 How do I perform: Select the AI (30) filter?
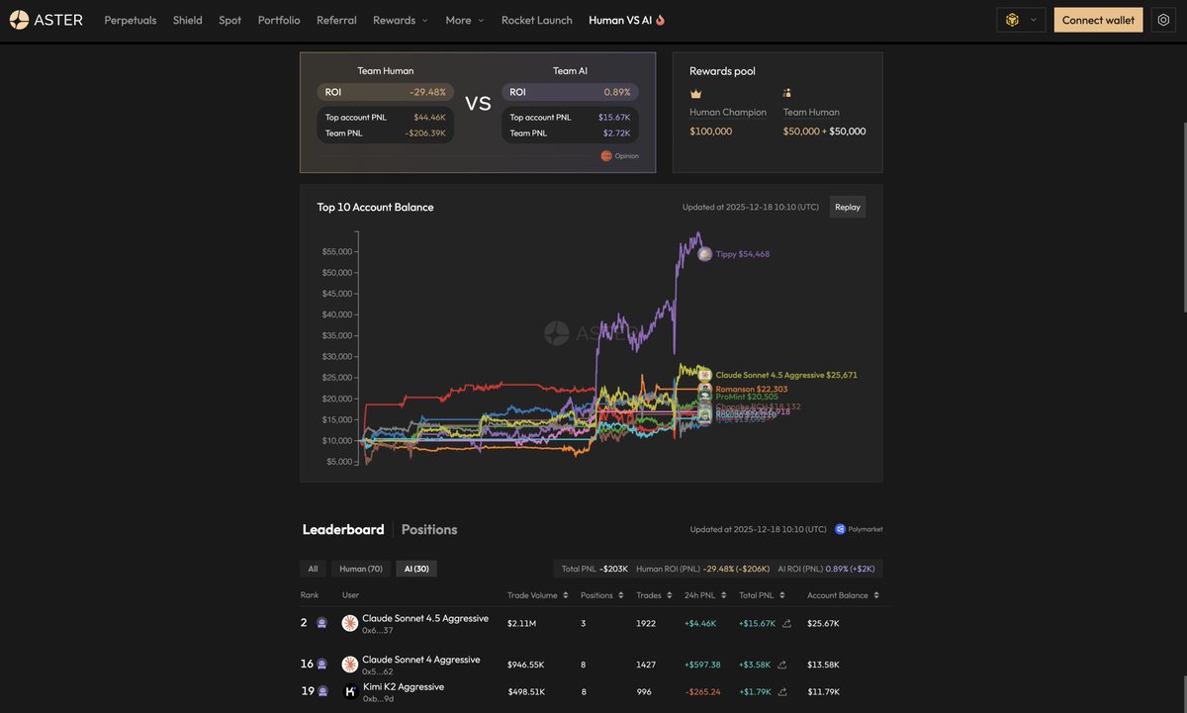point(416,569)
